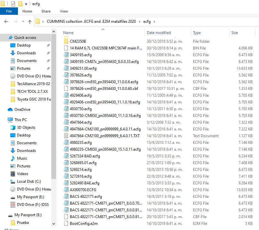Unpin Desktop via its pin icon

48,45
